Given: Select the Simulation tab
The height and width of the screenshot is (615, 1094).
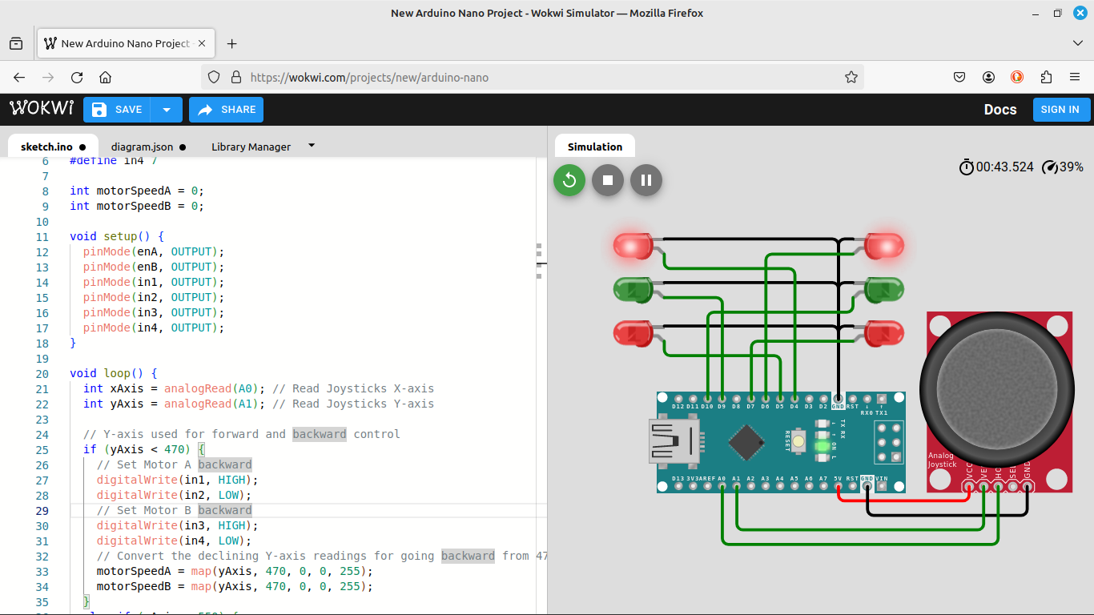Looking at the screenshot, I should 595,147.
